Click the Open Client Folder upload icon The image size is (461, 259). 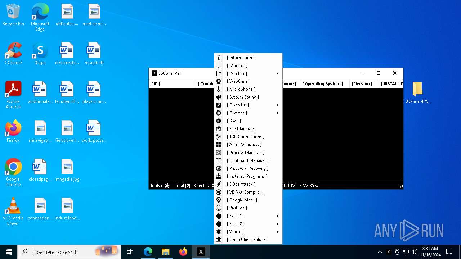(x=219, y=240)
